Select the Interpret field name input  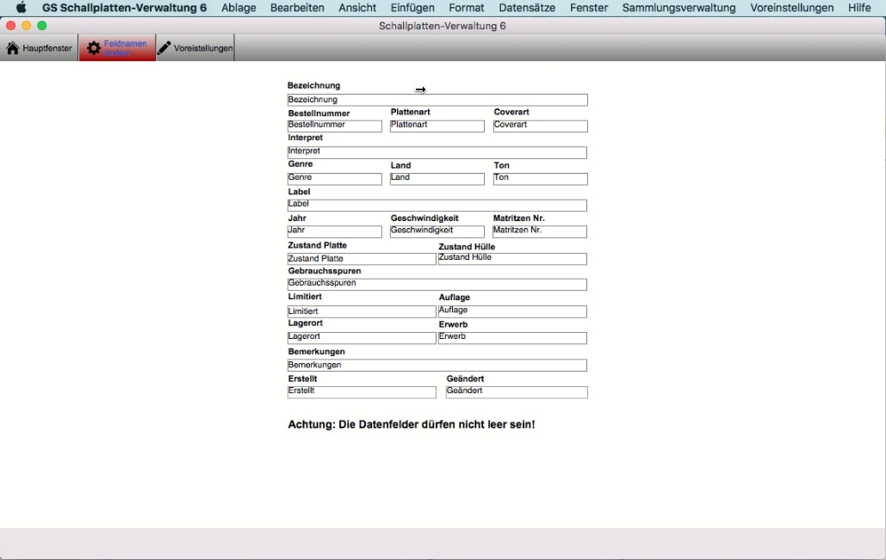click(x=437, y=152)
